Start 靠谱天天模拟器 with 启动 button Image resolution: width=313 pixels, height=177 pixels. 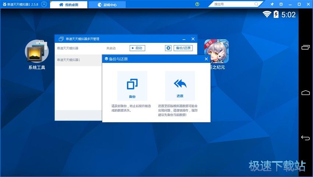137,48
